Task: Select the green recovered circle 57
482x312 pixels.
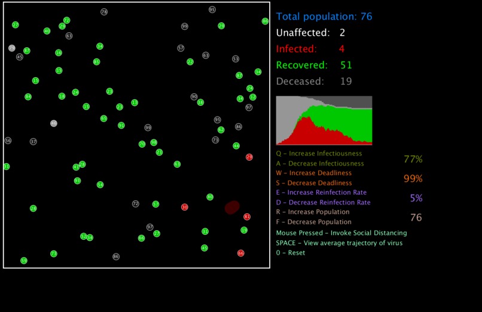Action: pyautogui.click(x=156, y=204)
